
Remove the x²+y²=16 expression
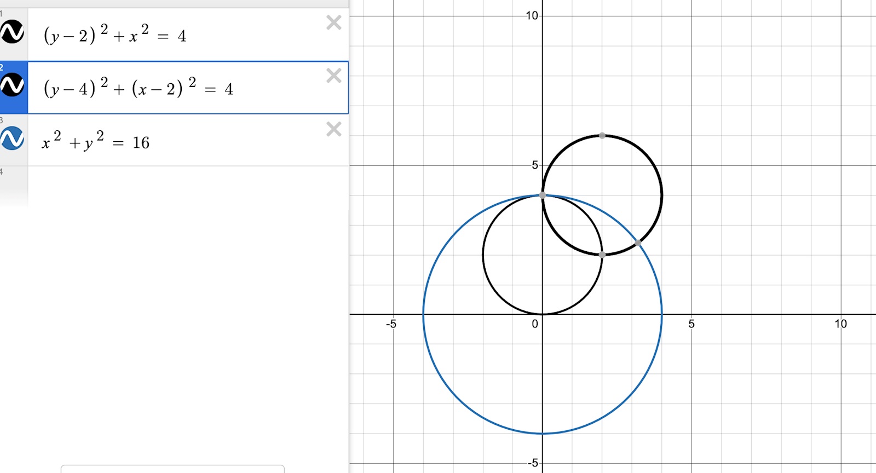(x=333, y=129)
